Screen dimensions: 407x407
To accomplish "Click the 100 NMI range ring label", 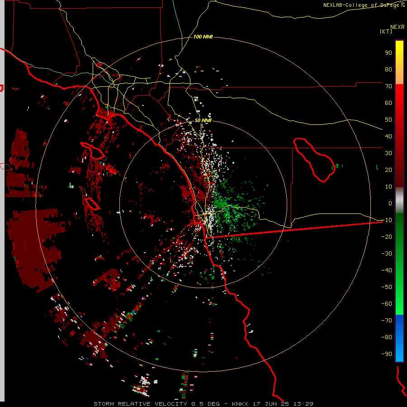I will 203,37.
